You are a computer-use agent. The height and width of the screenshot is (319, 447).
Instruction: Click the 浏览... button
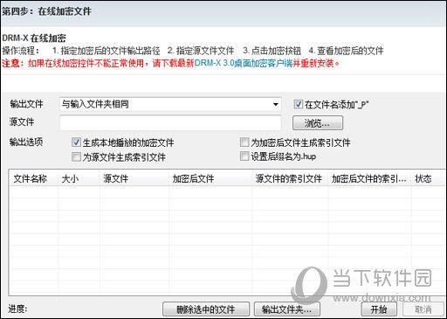tap(318, 123)
